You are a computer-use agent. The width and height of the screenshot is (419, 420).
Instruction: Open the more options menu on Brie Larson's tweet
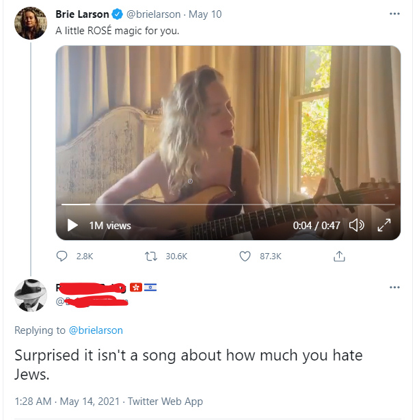click(394, 14)
